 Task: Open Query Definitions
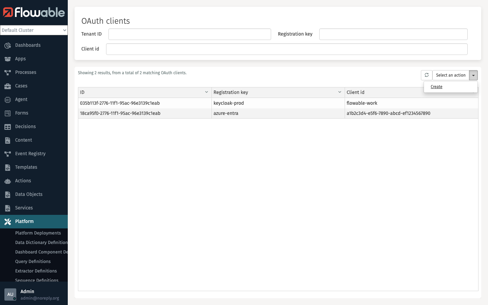(x=33, y=261)
